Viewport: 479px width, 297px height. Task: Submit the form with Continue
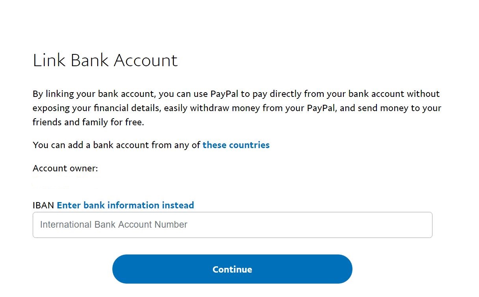pos(232,269)
